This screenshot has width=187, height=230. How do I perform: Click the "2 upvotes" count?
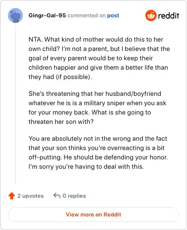coord(30,196)
